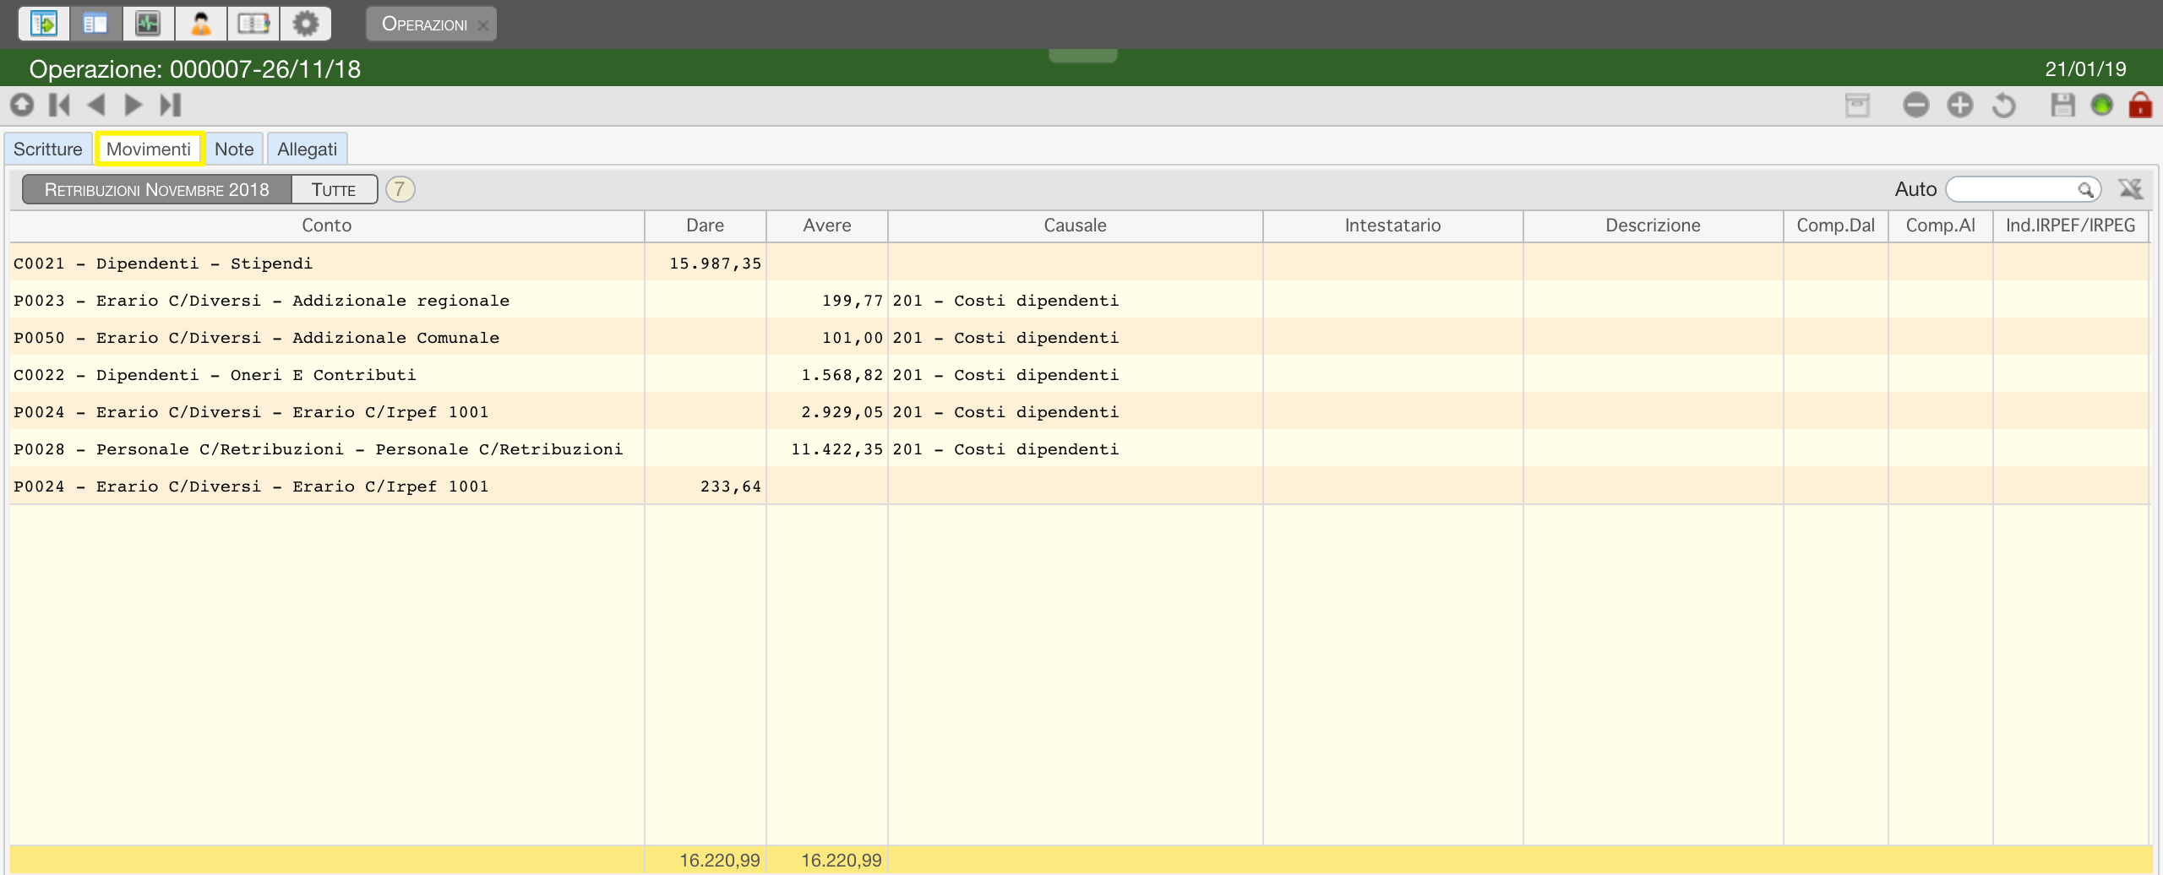Select row C0021 - Dipendenti - Stipendi
The width and height of the screenshot is (2163, 875).
(x=1080, y=263)
